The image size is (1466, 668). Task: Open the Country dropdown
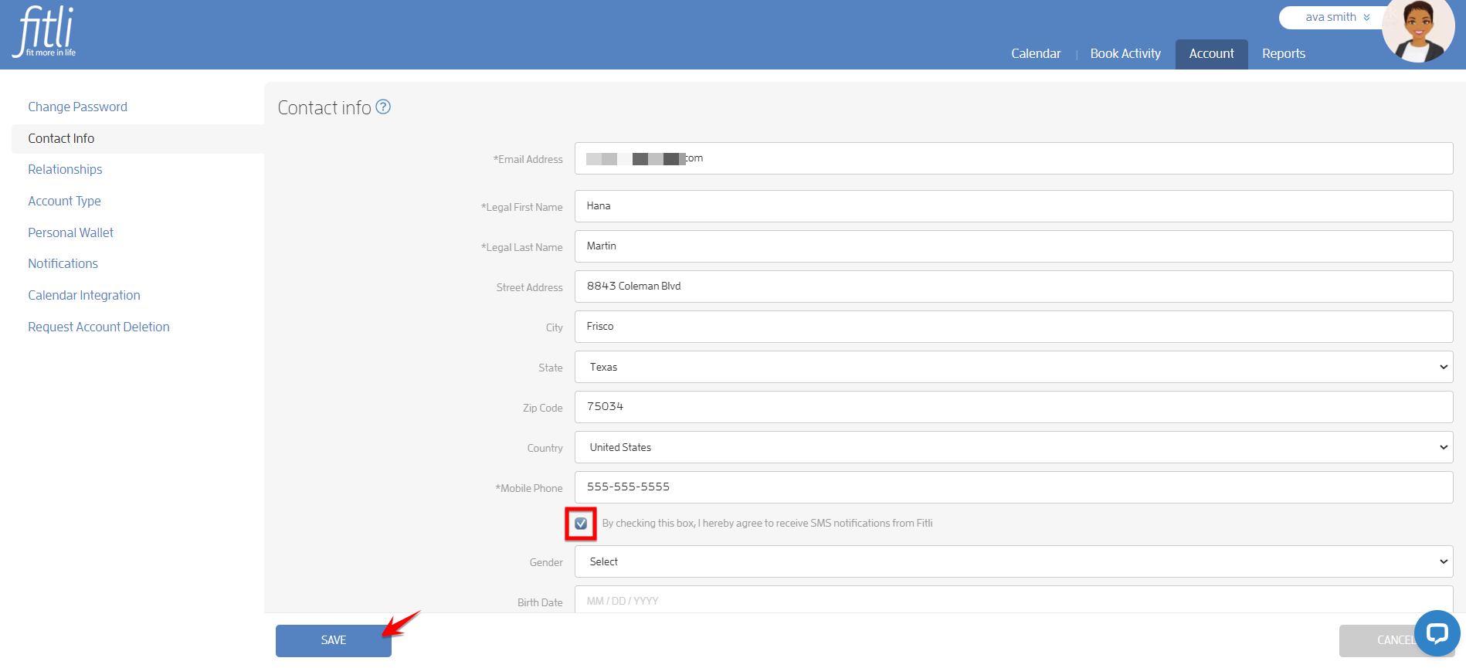pyautogui.click(x=1013, y=447)
